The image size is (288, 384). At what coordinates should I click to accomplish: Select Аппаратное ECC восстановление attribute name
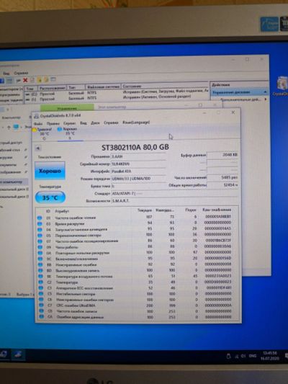tap(84, 288)
